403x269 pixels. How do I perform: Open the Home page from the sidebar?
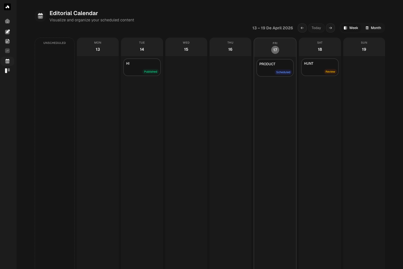coord(7,21)
